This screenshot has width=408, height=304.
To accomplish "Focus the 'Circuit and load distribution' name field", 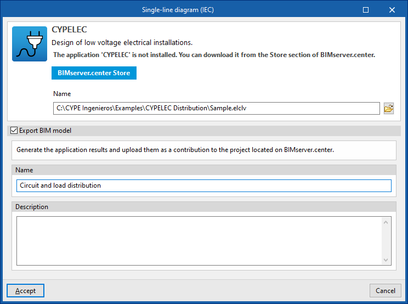I will point(203,185).
